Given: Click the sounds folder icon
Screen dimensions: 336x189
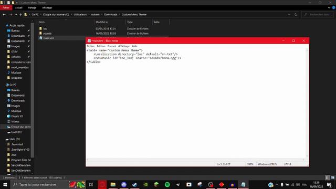Looking at the screenshot, I should click(41, 33).
